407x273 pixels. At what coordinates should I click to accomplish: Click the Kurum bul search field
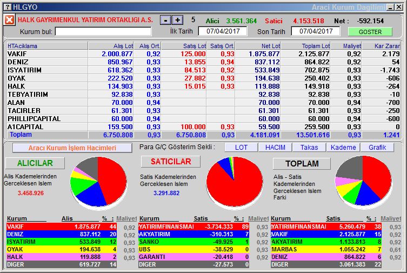[103, 32]
